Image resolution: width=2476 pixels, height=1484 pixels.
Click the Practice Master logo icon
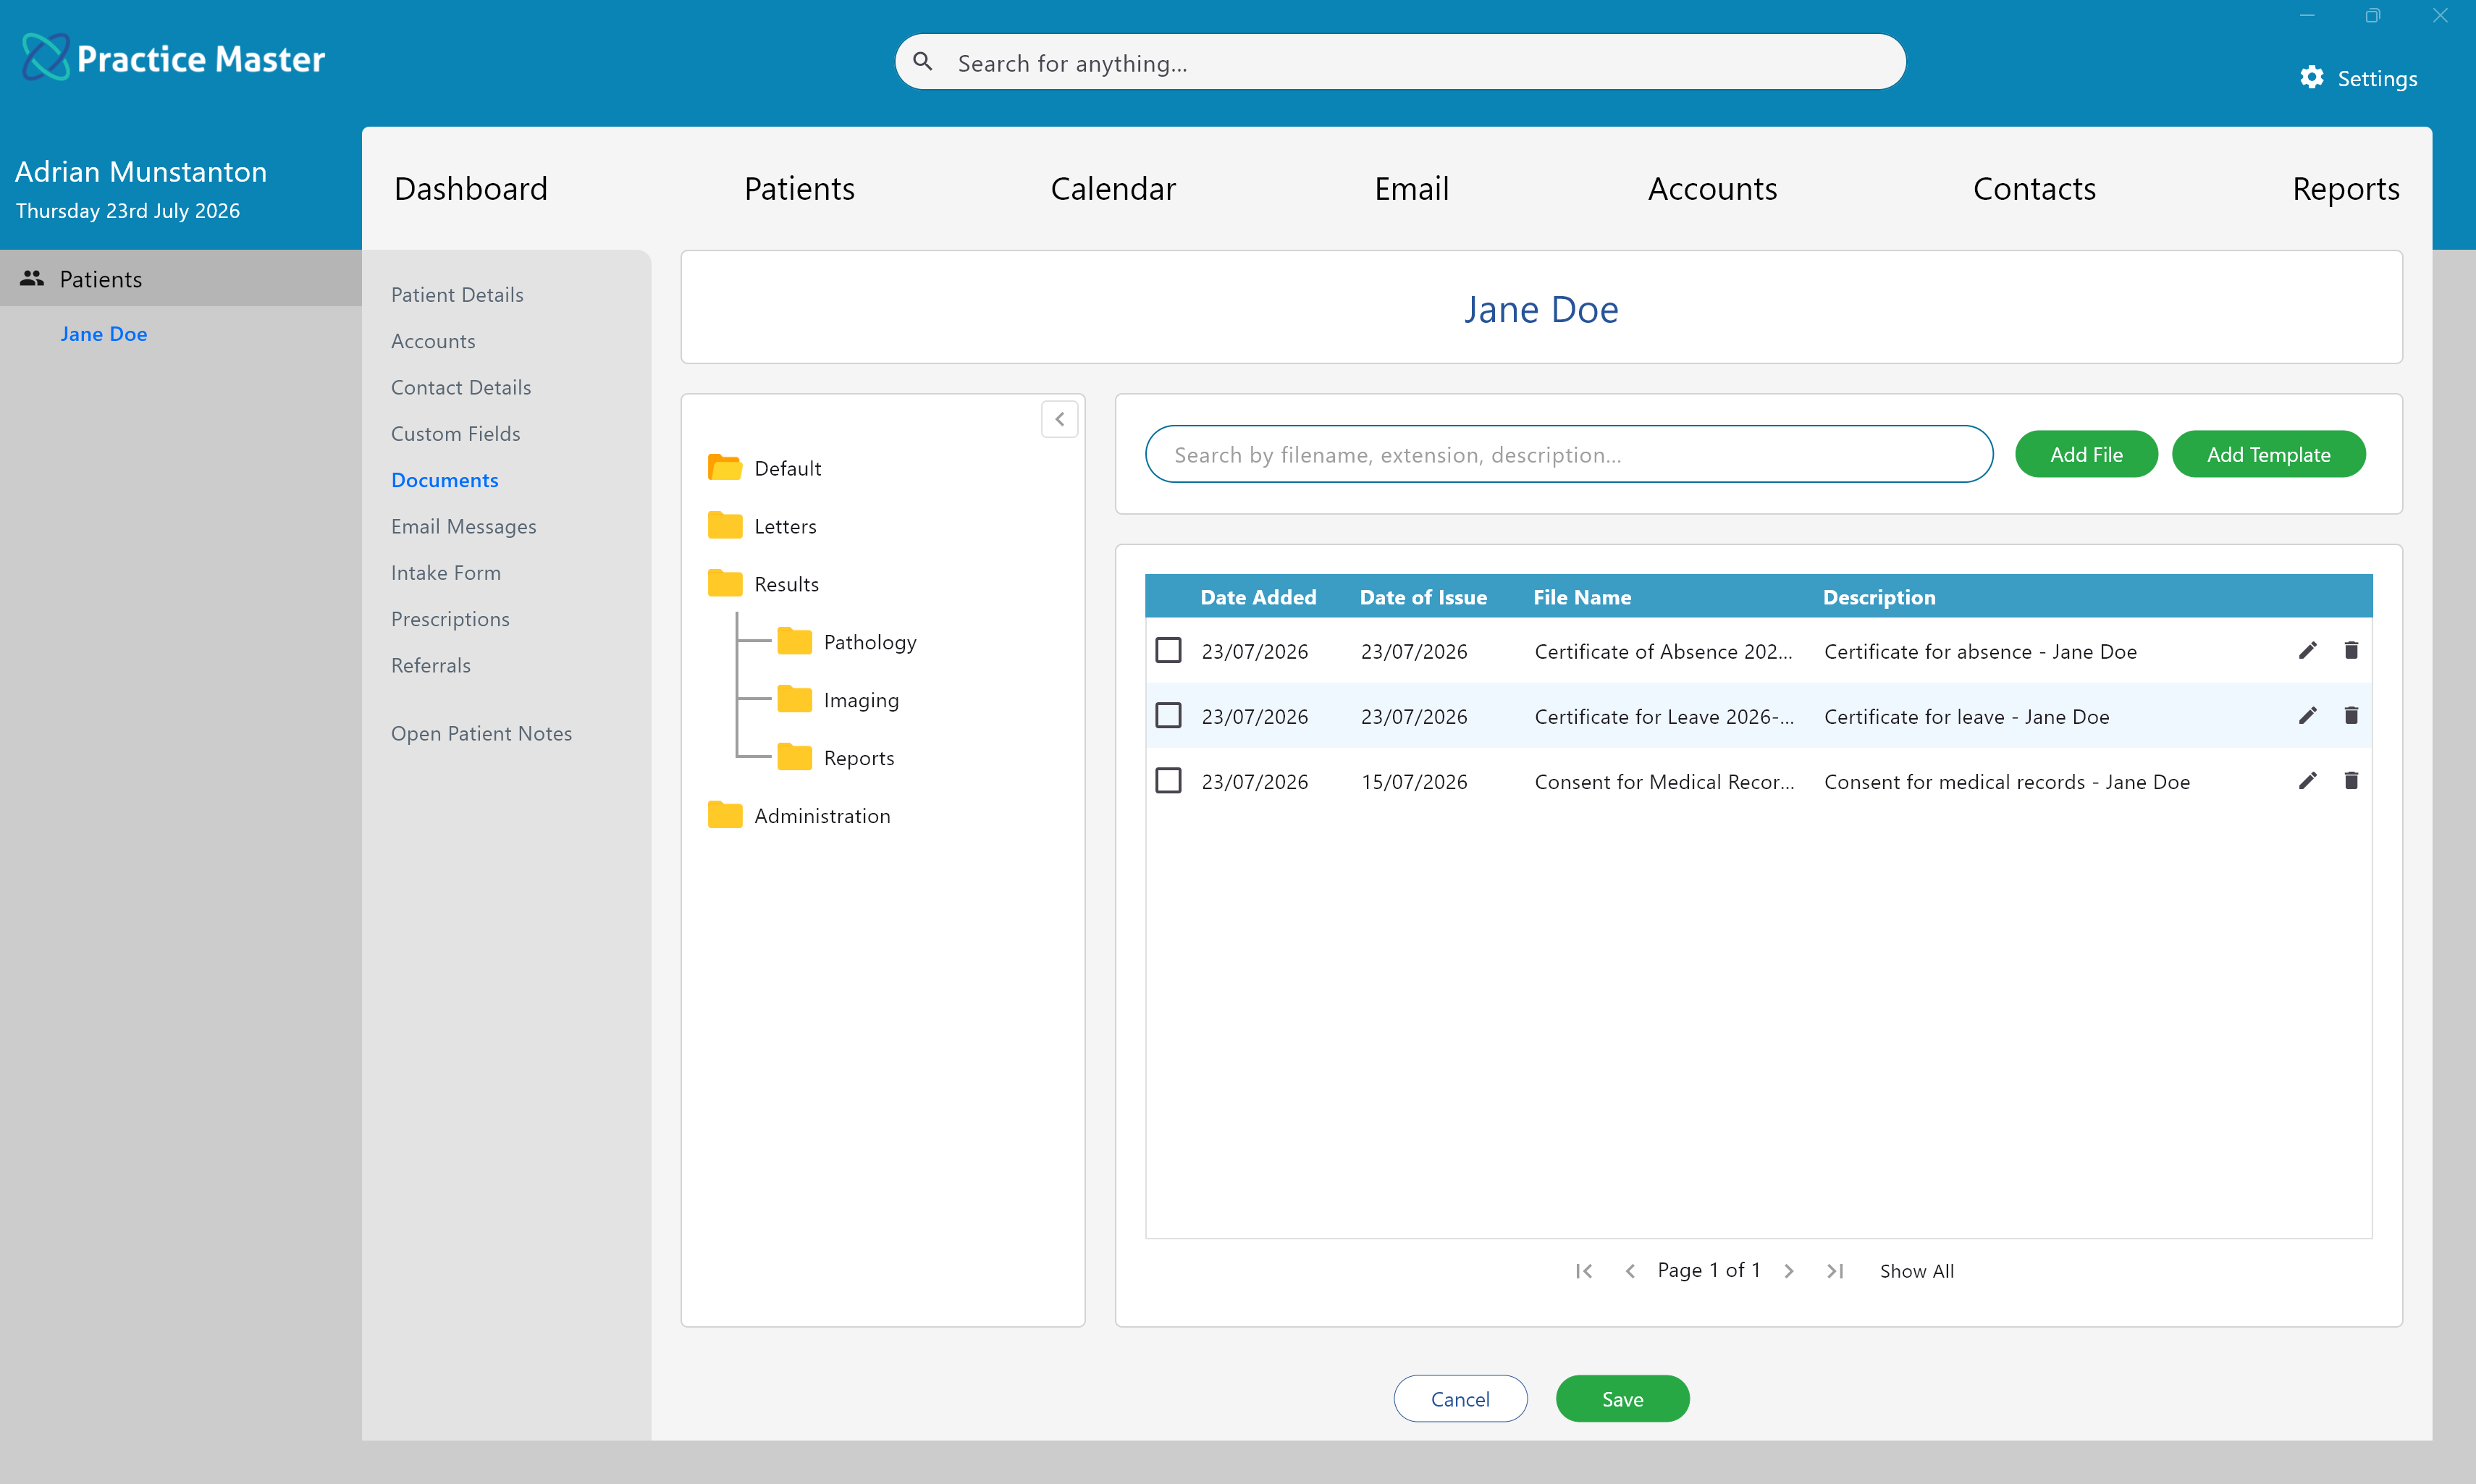(46, 57)
